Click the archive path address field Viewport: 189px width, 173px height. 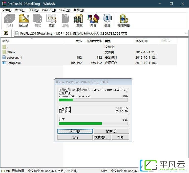click(x=101, y=33)
